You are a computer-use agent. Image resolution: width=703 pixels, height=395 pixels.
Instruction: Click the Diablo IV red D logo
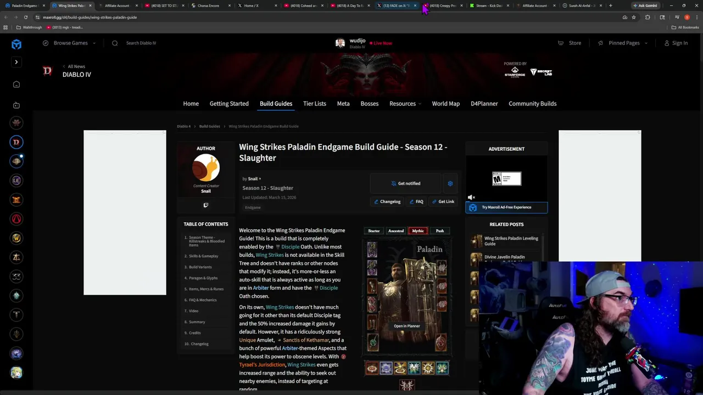pos(47,71)
